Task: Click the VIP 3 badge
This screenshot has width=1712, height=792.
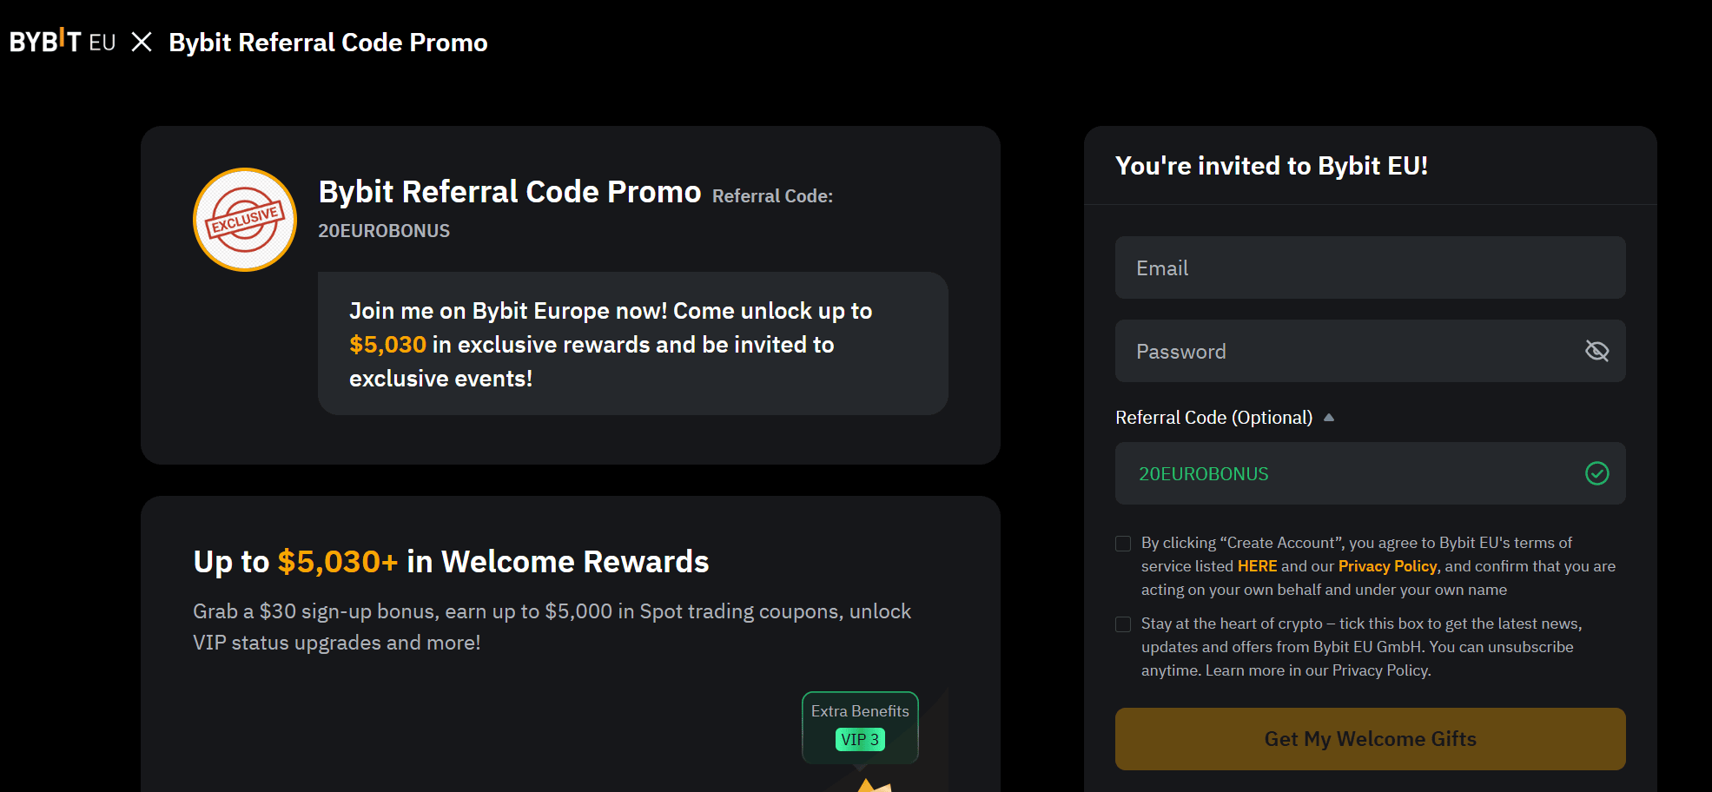Action: coord(860,740)
